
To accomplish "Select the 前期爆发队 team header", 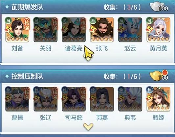I will pos(27,7).
